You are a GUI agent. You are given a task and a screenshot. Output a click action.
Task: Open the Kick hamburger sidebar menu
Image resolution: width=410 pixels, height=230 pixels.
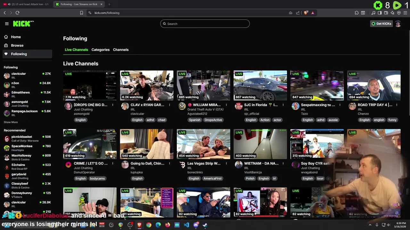point(7,24)
